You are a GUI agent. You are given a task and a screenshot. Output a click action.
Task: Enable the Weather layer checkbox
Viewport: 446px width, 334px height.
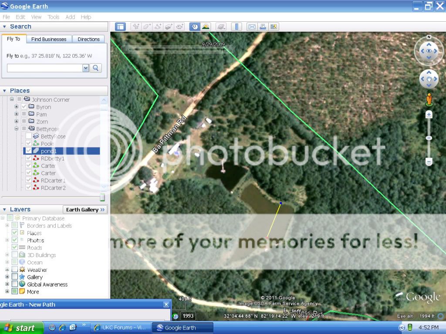(x=15, y=270)
